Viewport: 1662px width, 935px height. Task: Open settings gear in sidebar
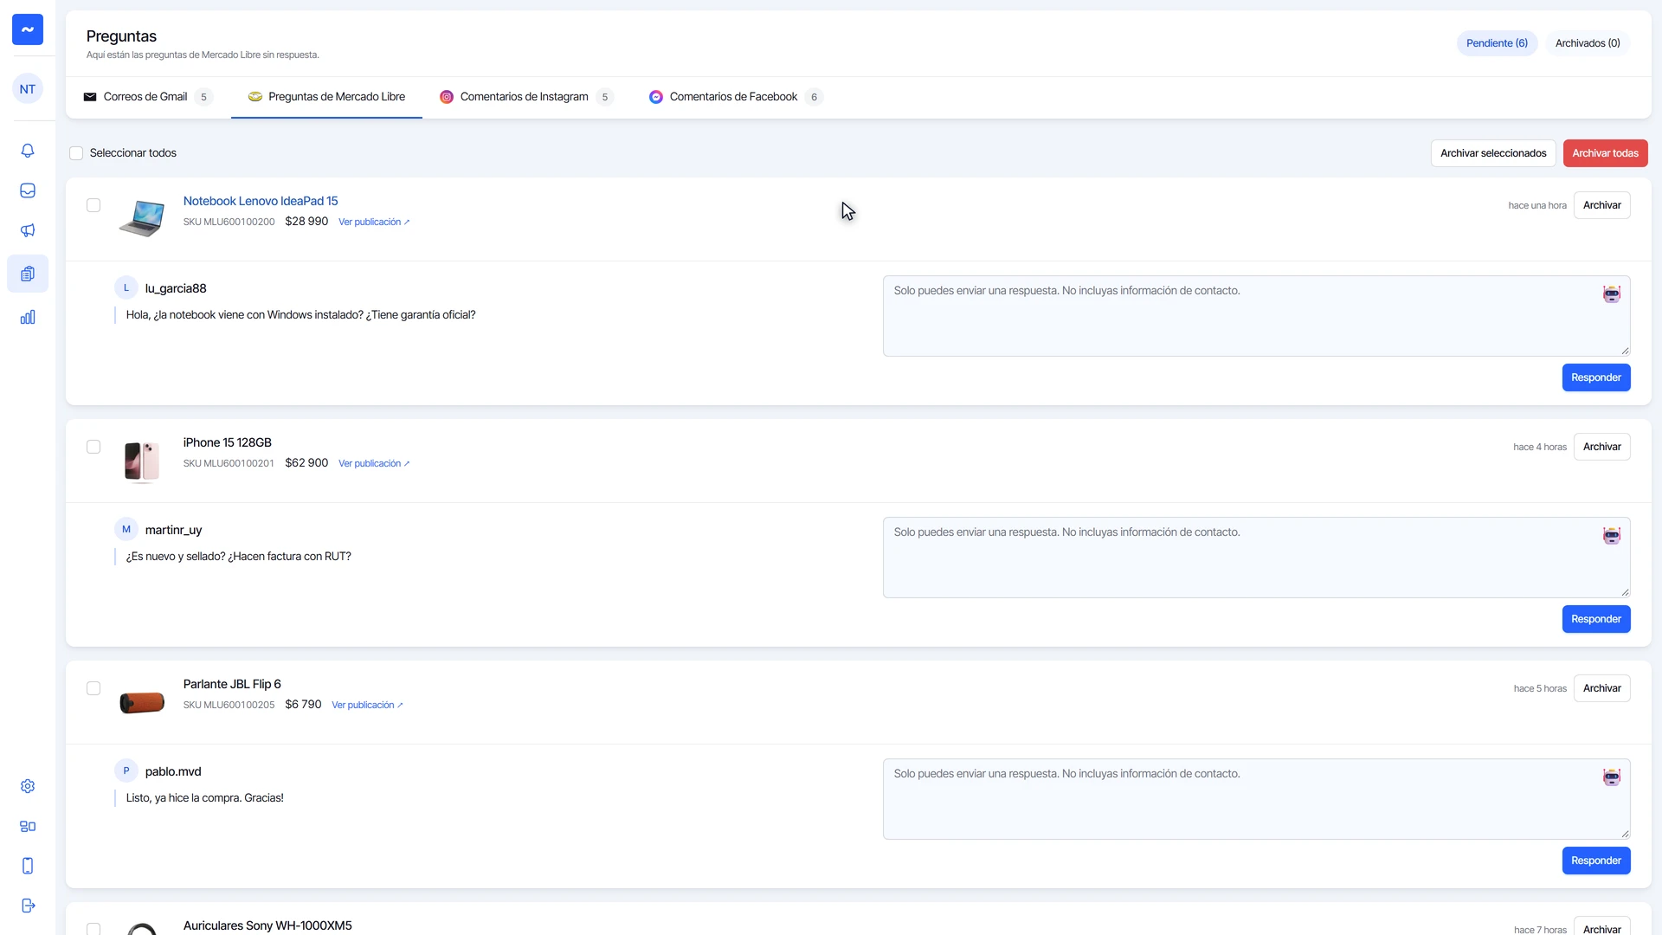pyautogui.click(x=28, y=786)
